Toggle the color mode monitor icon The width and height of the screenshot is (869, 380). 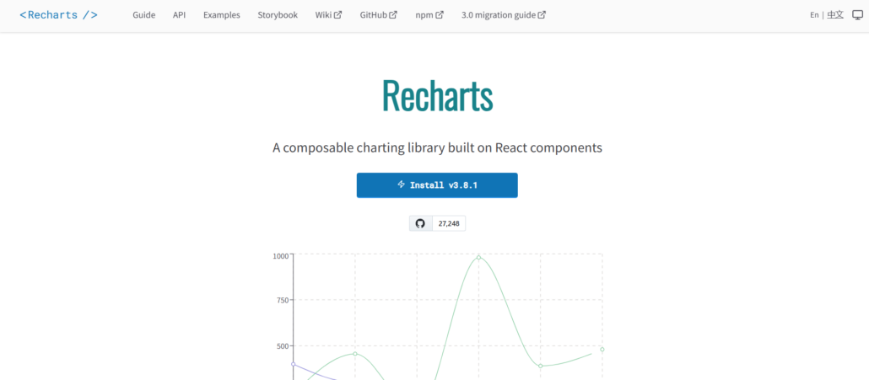857,15
